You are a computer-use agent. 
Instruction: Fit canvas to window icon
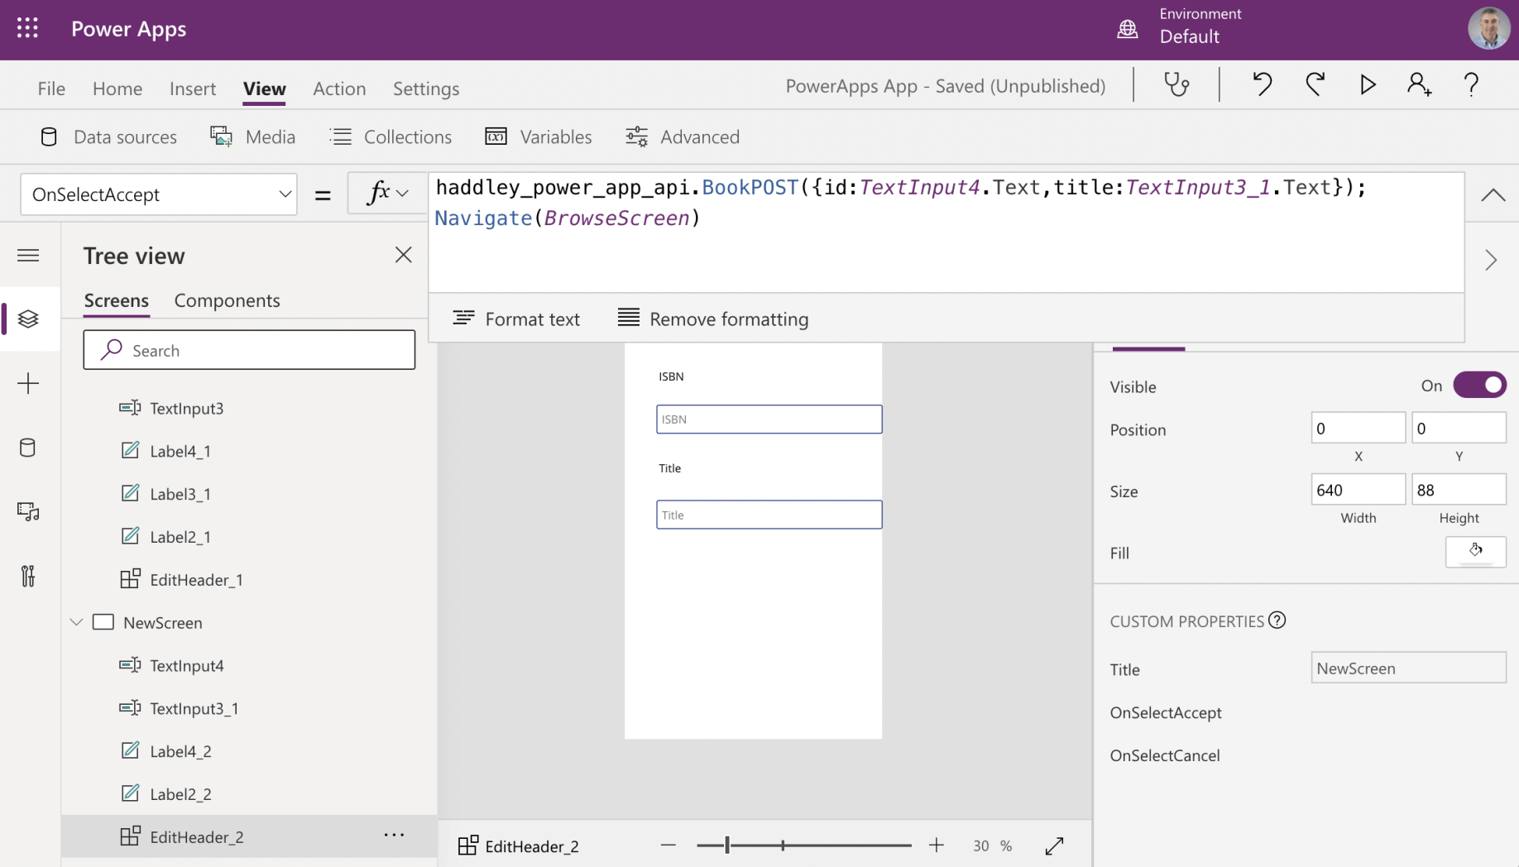click(x=1054, y=845)
